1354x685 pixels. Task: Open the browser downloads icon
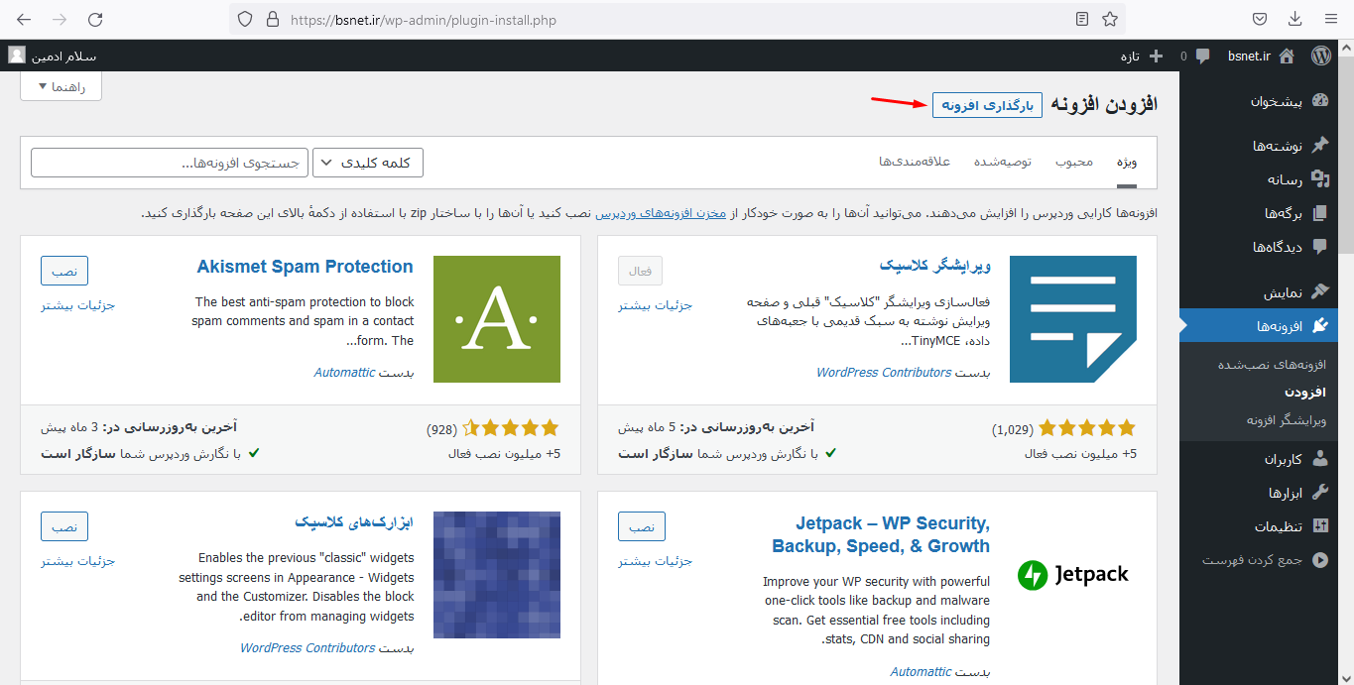pos(1294,19)
